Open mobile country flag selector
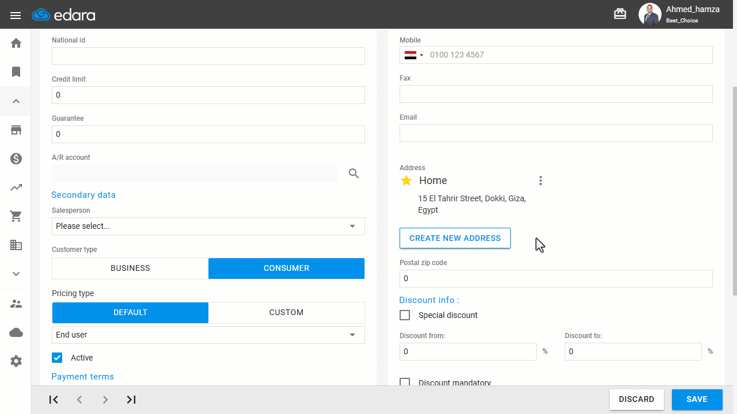This screenshot has height=414, width=737. 413,55
